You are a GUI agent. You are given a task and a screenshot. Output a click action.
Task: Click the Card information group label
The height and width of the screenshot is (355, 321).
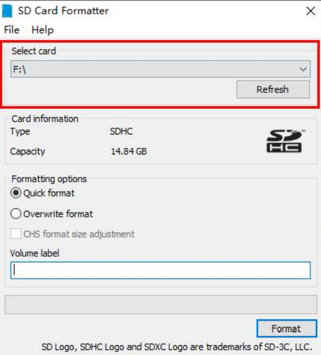[x=45, y=119]
